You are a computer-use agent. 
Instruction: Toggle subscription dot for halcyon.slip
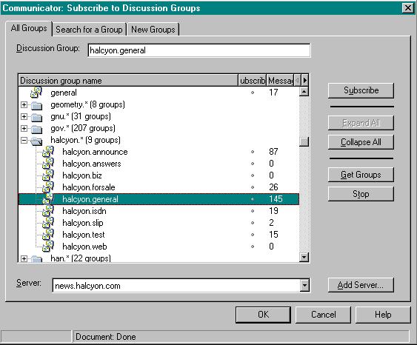pyautogui.click(x=253, y=223)
